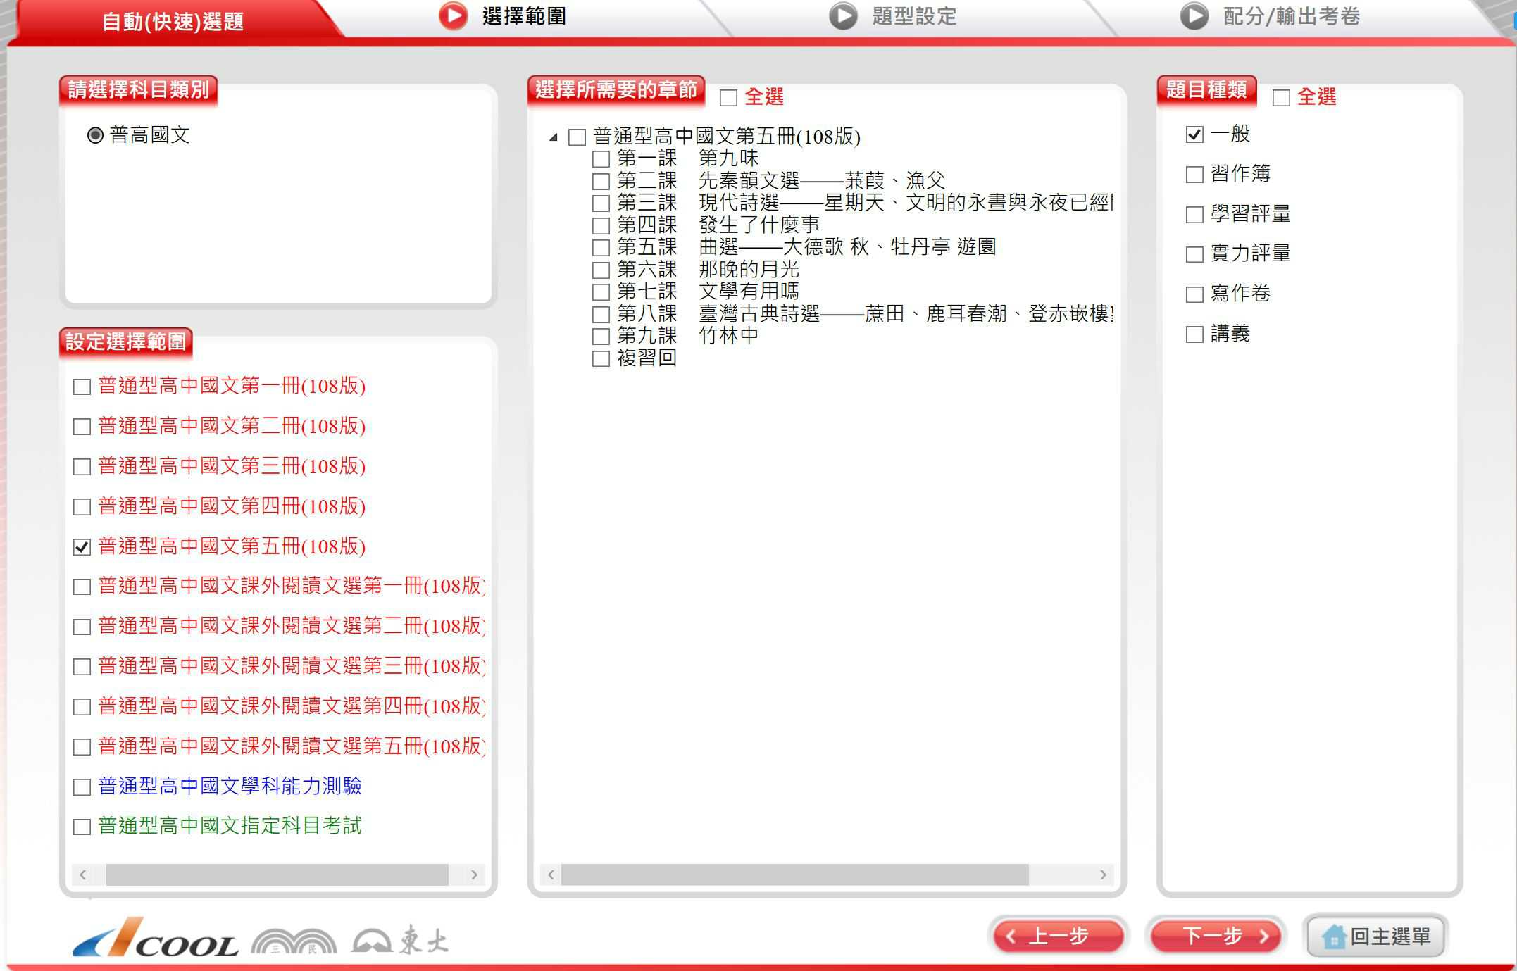The width and height of the screenshot is (1517, 971).
Task: Click the play icon beside 題型設定
Action: (x=843, y=16)
